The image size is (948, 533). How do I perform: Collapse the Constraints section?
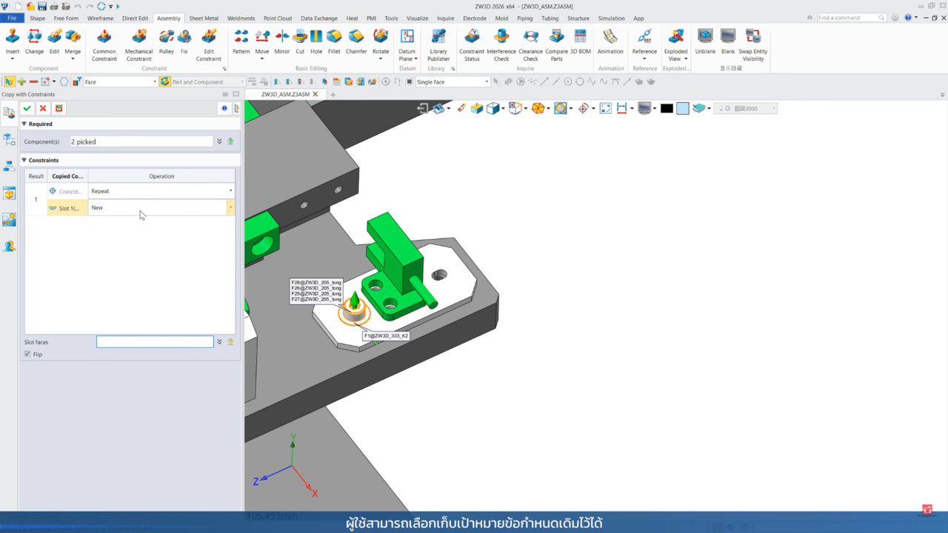[x=24, y=160]
